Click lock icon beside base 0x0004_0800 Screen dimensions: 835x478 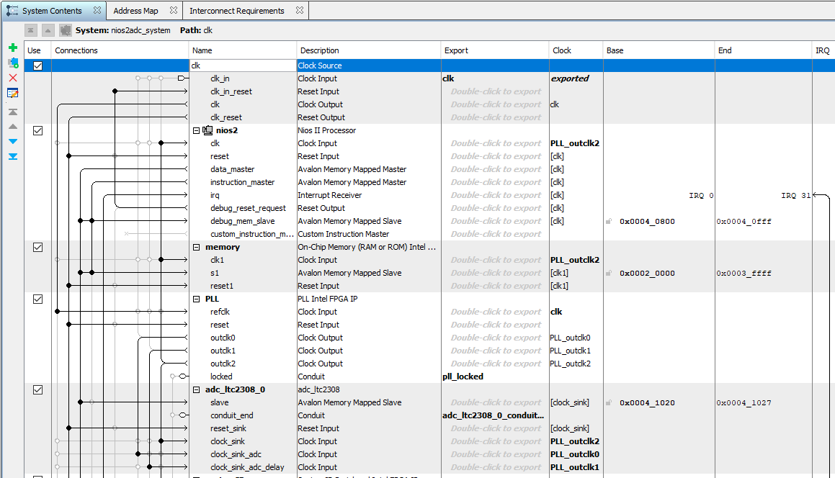coord(609,222)
